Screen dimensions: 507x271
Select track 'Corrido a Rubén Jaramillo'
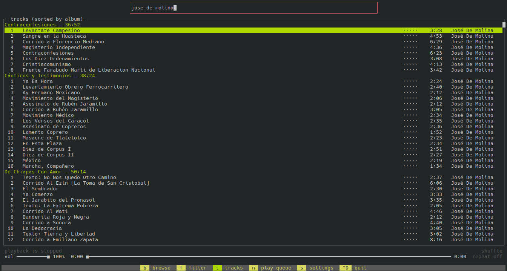[x=253, y=110]
